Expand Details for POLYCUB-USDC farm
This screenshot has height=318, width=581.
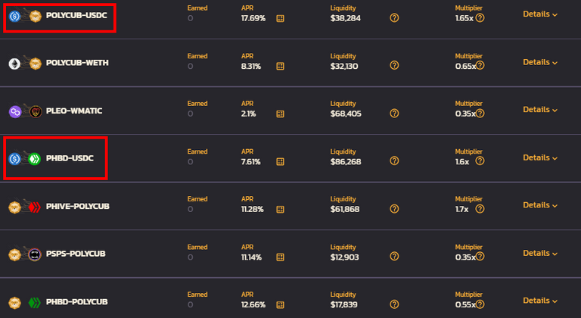540,14
